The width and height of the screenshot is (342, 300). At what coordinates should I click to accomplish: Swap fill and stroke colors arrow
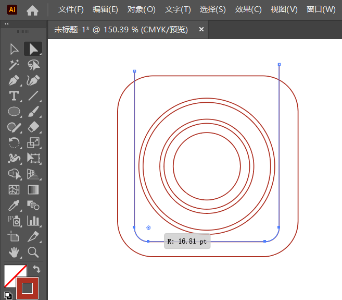click(36, 269)
